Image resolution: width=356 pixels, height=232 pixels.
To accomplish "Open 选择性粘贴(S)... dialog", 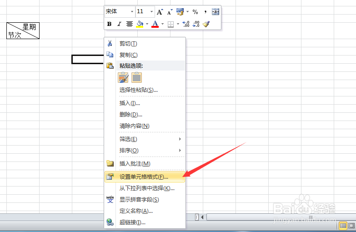I will pos(145,90).
